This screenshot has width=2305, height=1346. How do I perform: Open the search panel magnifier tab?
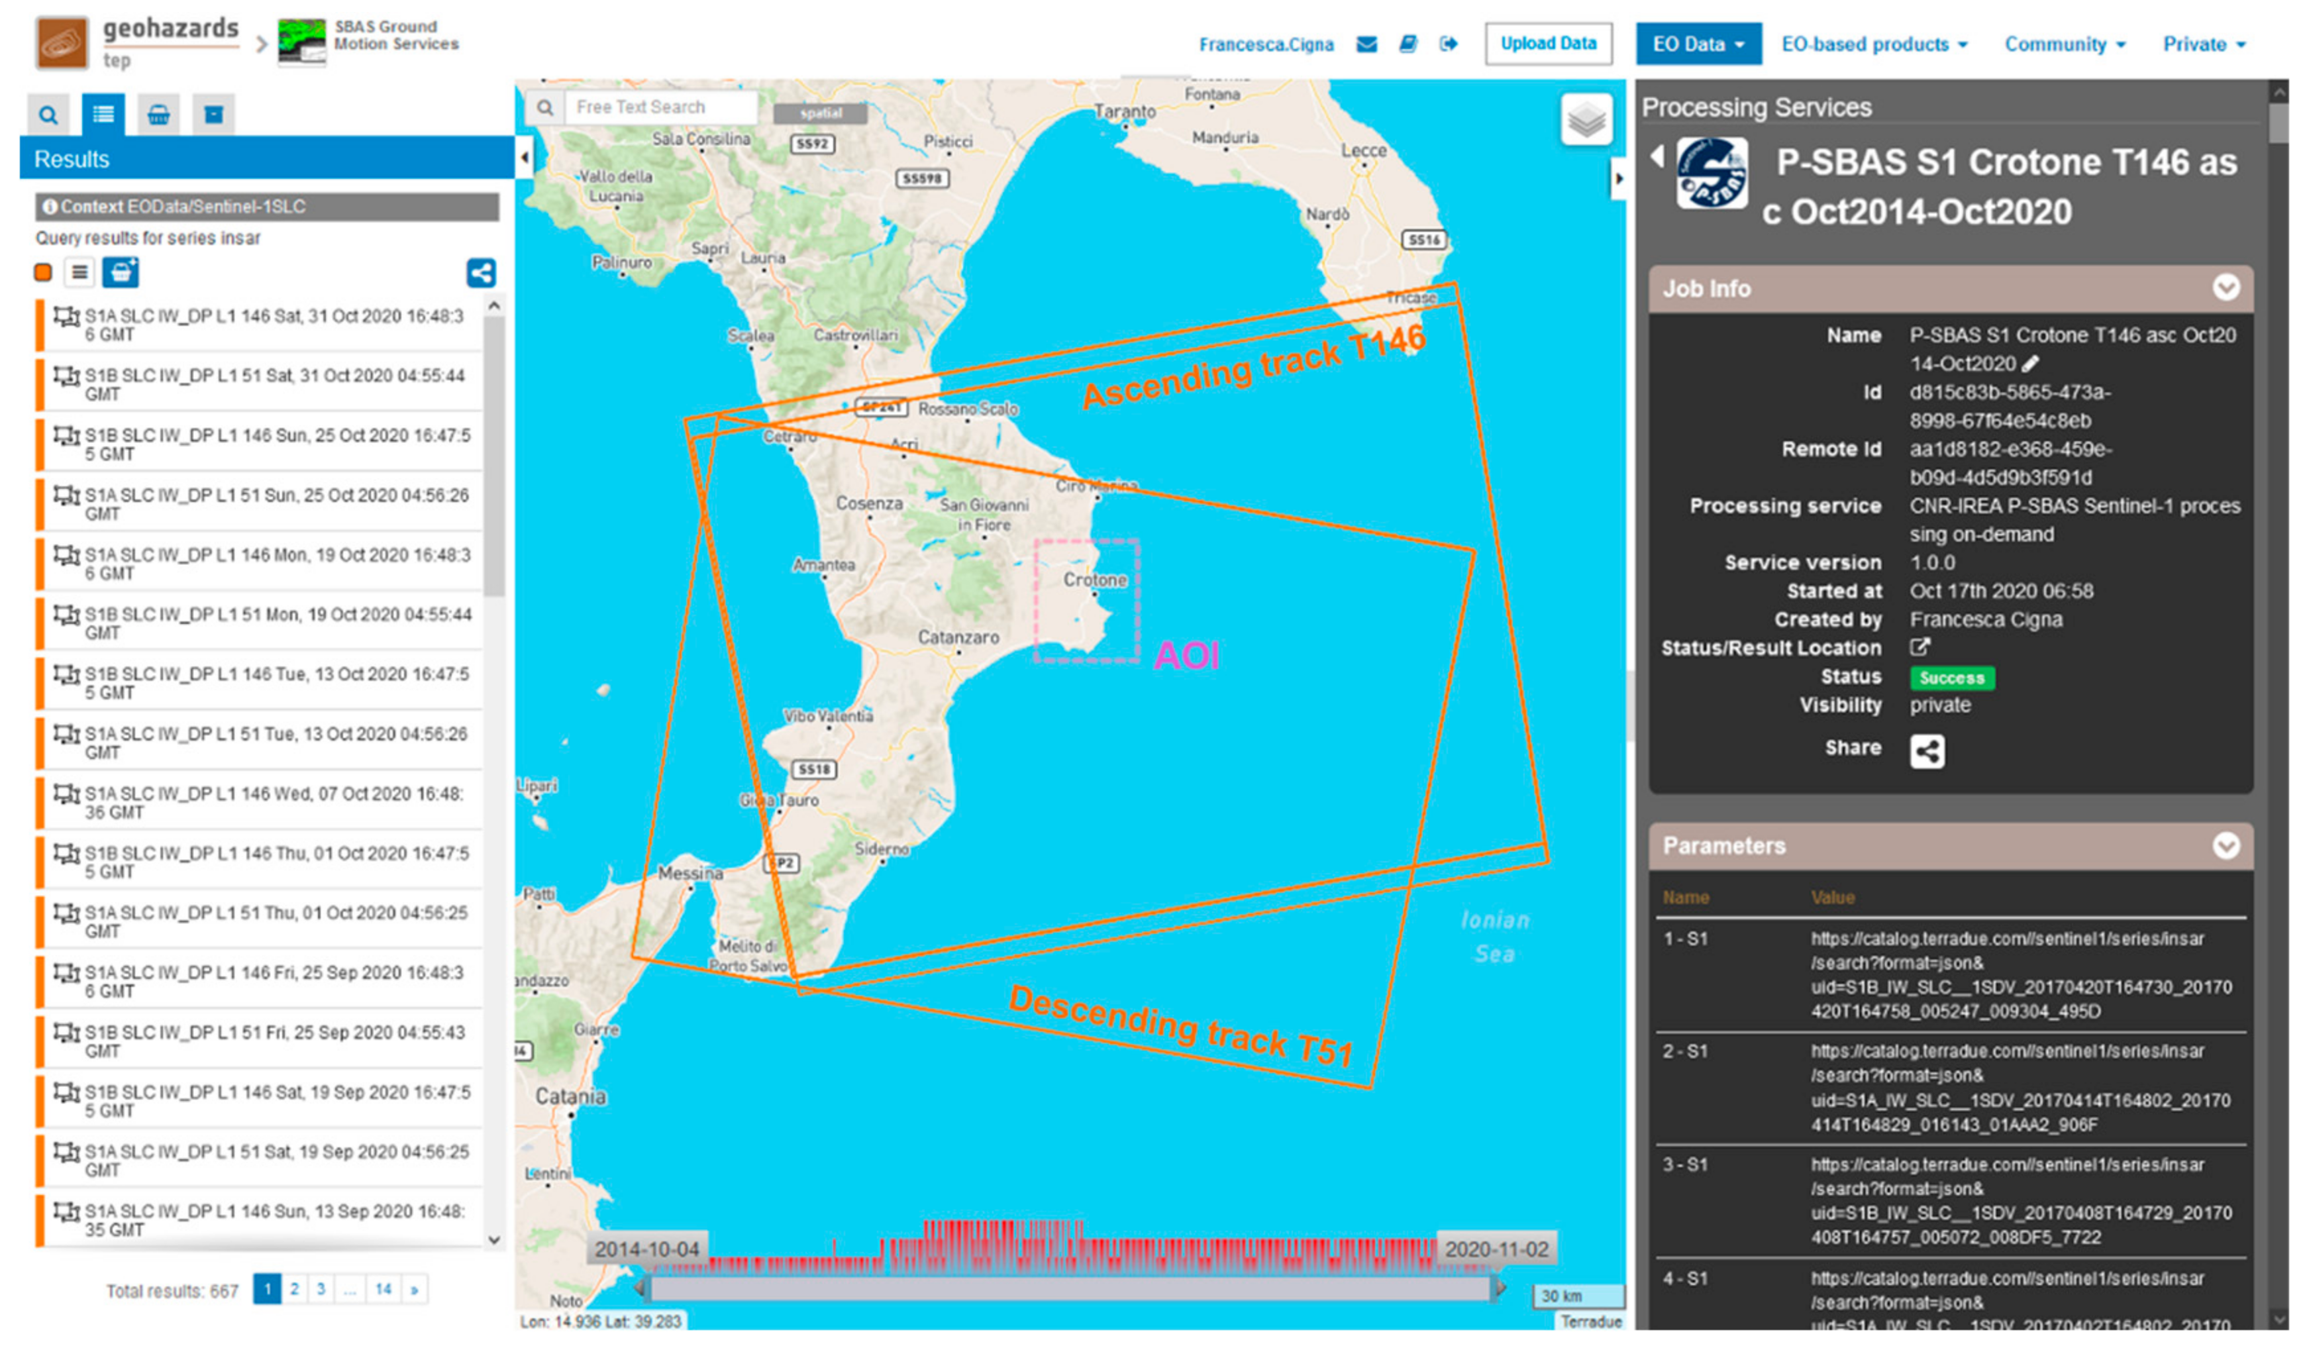[48, 115]
